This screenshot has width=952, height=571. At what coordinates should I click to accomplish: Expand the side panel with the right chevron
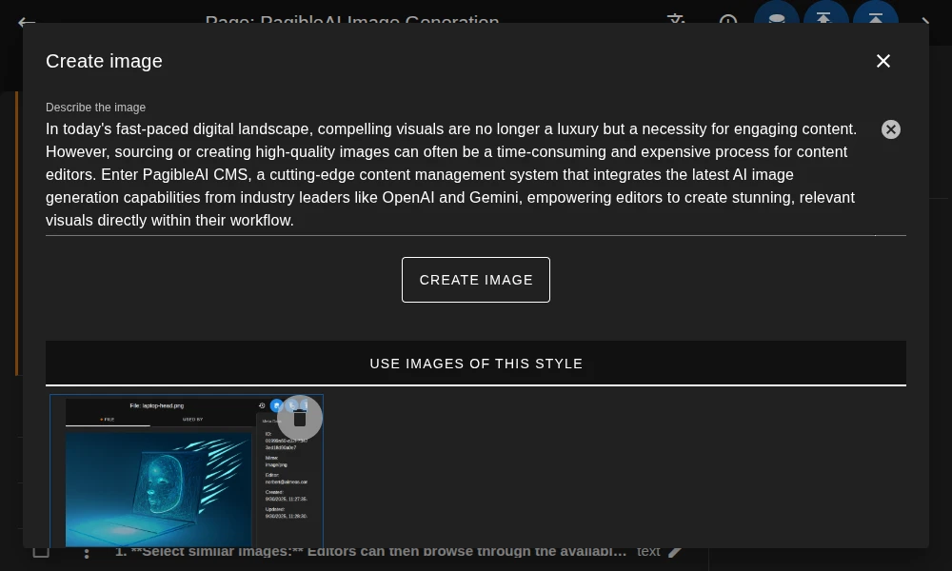pos(924,21)
